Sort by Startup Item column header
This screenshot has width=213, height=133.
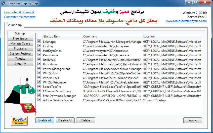point(62,36)
